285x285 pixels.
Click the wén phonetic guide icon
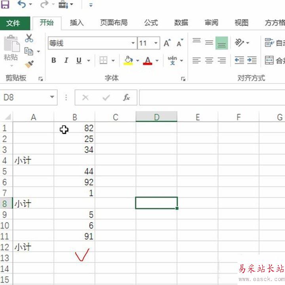click(x=172, y=60)
